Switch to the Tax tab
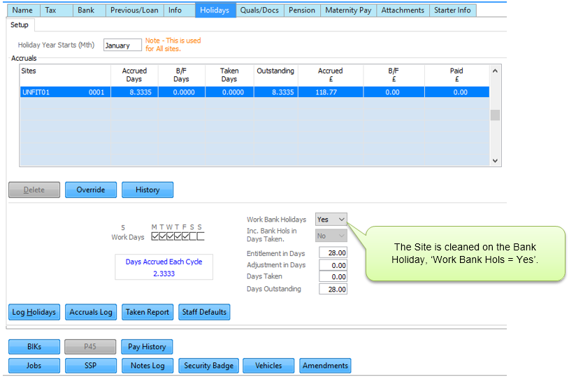The width and height of the screenshot is (569, 377). pos(56,10)
